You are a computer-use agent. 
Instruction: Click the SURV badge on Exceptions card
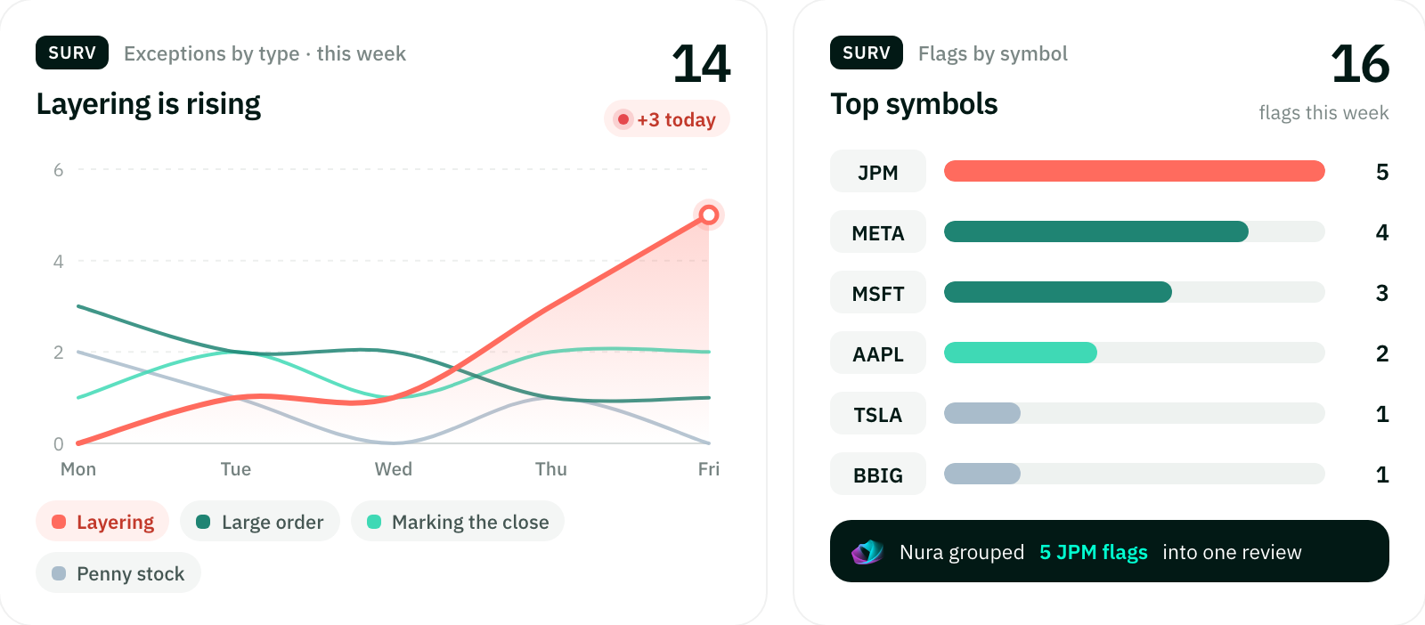tap(72, 53)
